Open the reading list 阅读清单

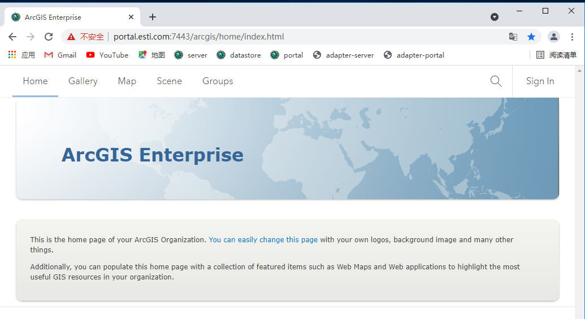(556, 55)
